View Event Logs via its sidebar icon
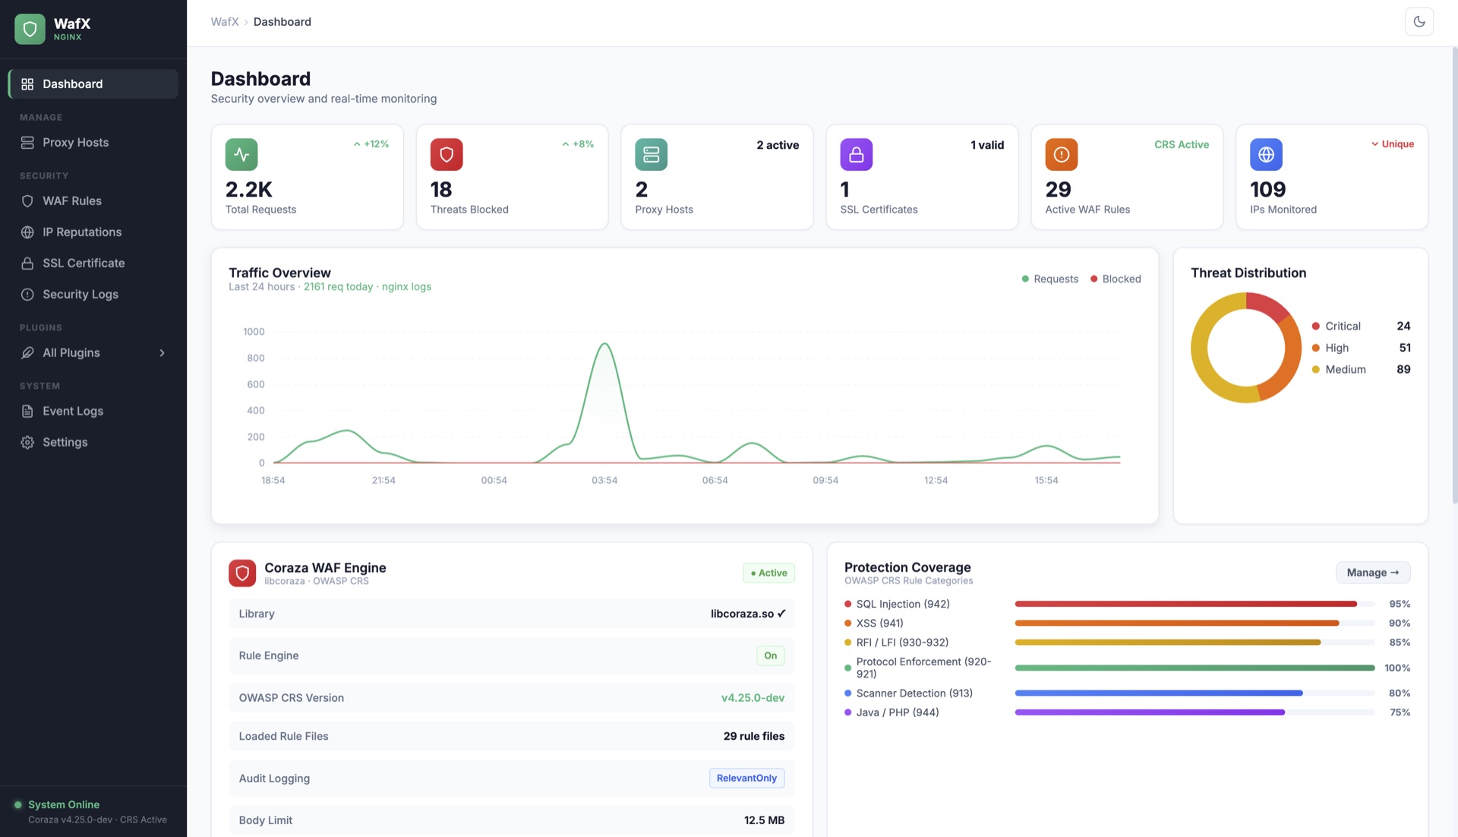 click(27, 411)
